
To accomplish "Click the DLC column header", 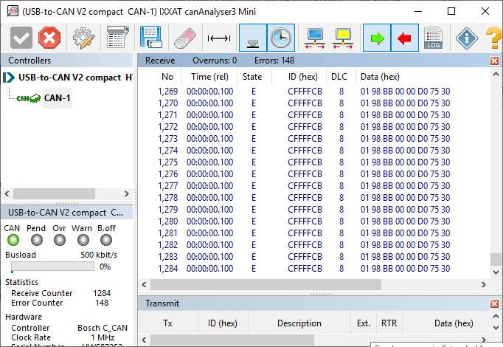I will click(x=339, y=77).
